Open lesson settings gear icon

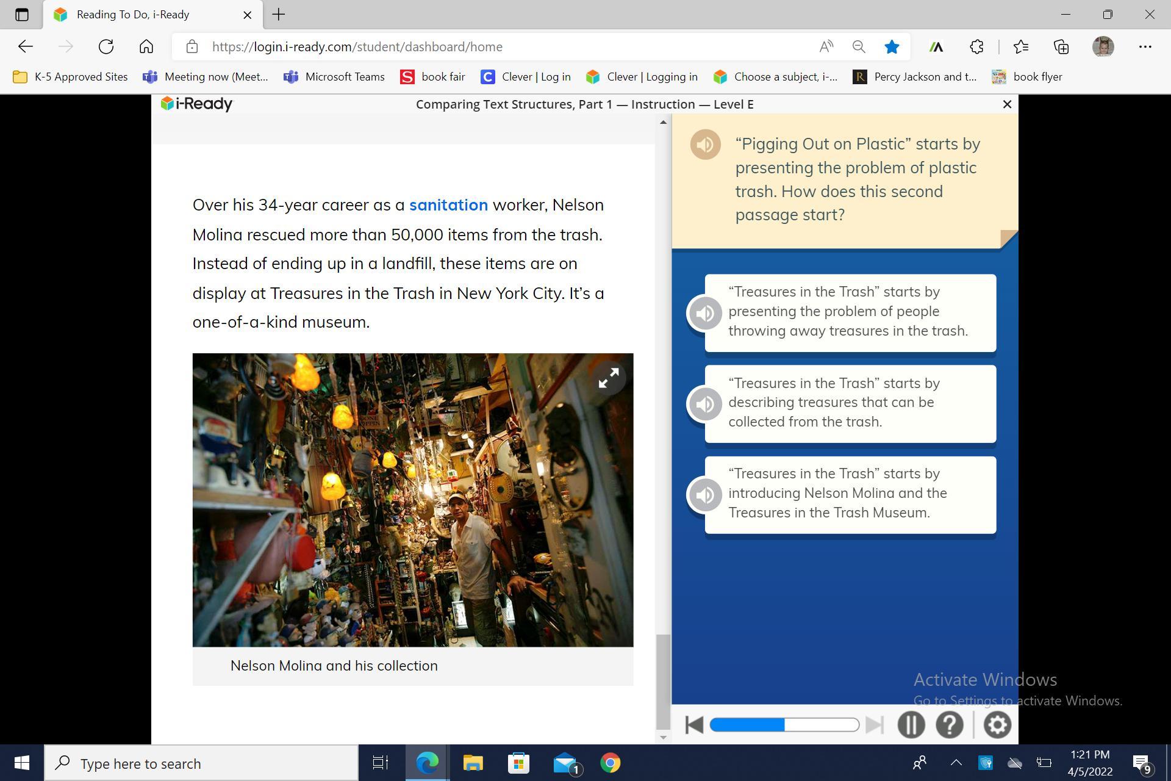[997, 725]
